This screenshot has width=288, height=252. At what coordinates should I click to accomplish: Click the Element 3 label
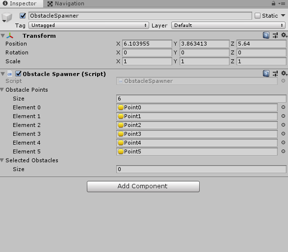click(26, 134)
